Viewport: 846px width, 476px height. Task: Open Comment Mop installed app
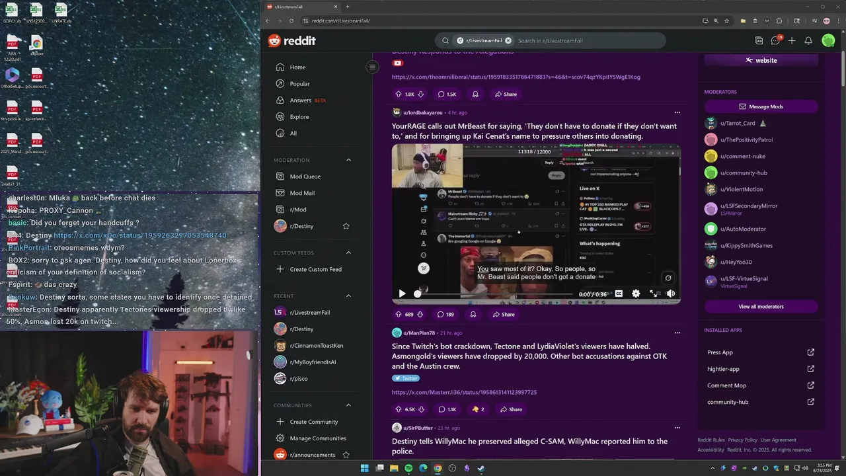(761, 385)
